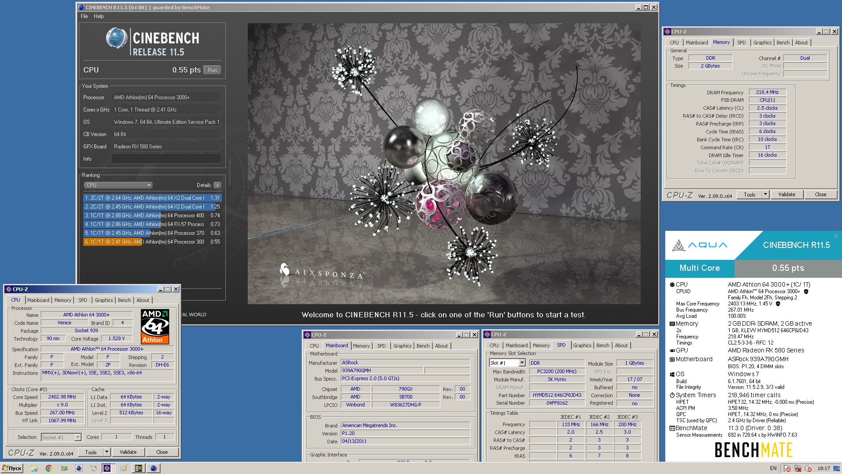Open Bench tab in the CPU-Z SPD window
This screenshot has height=474, width=842.
click(x=603, y=345)
